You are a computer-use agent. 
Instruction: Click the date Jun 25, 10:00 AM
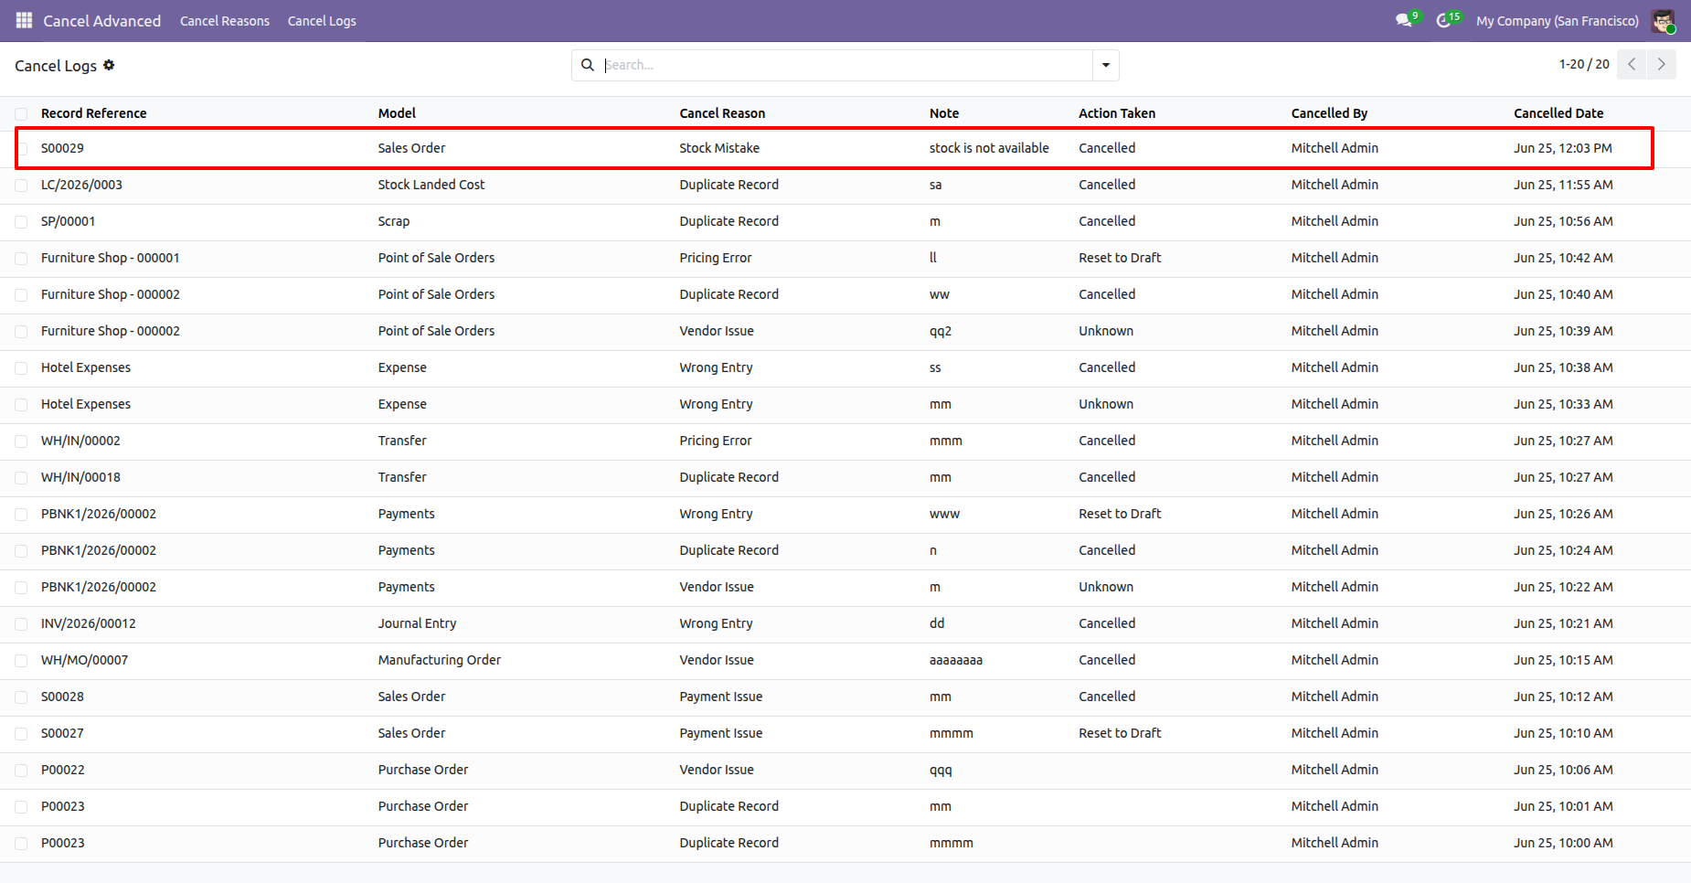[x=1563, y=843]
